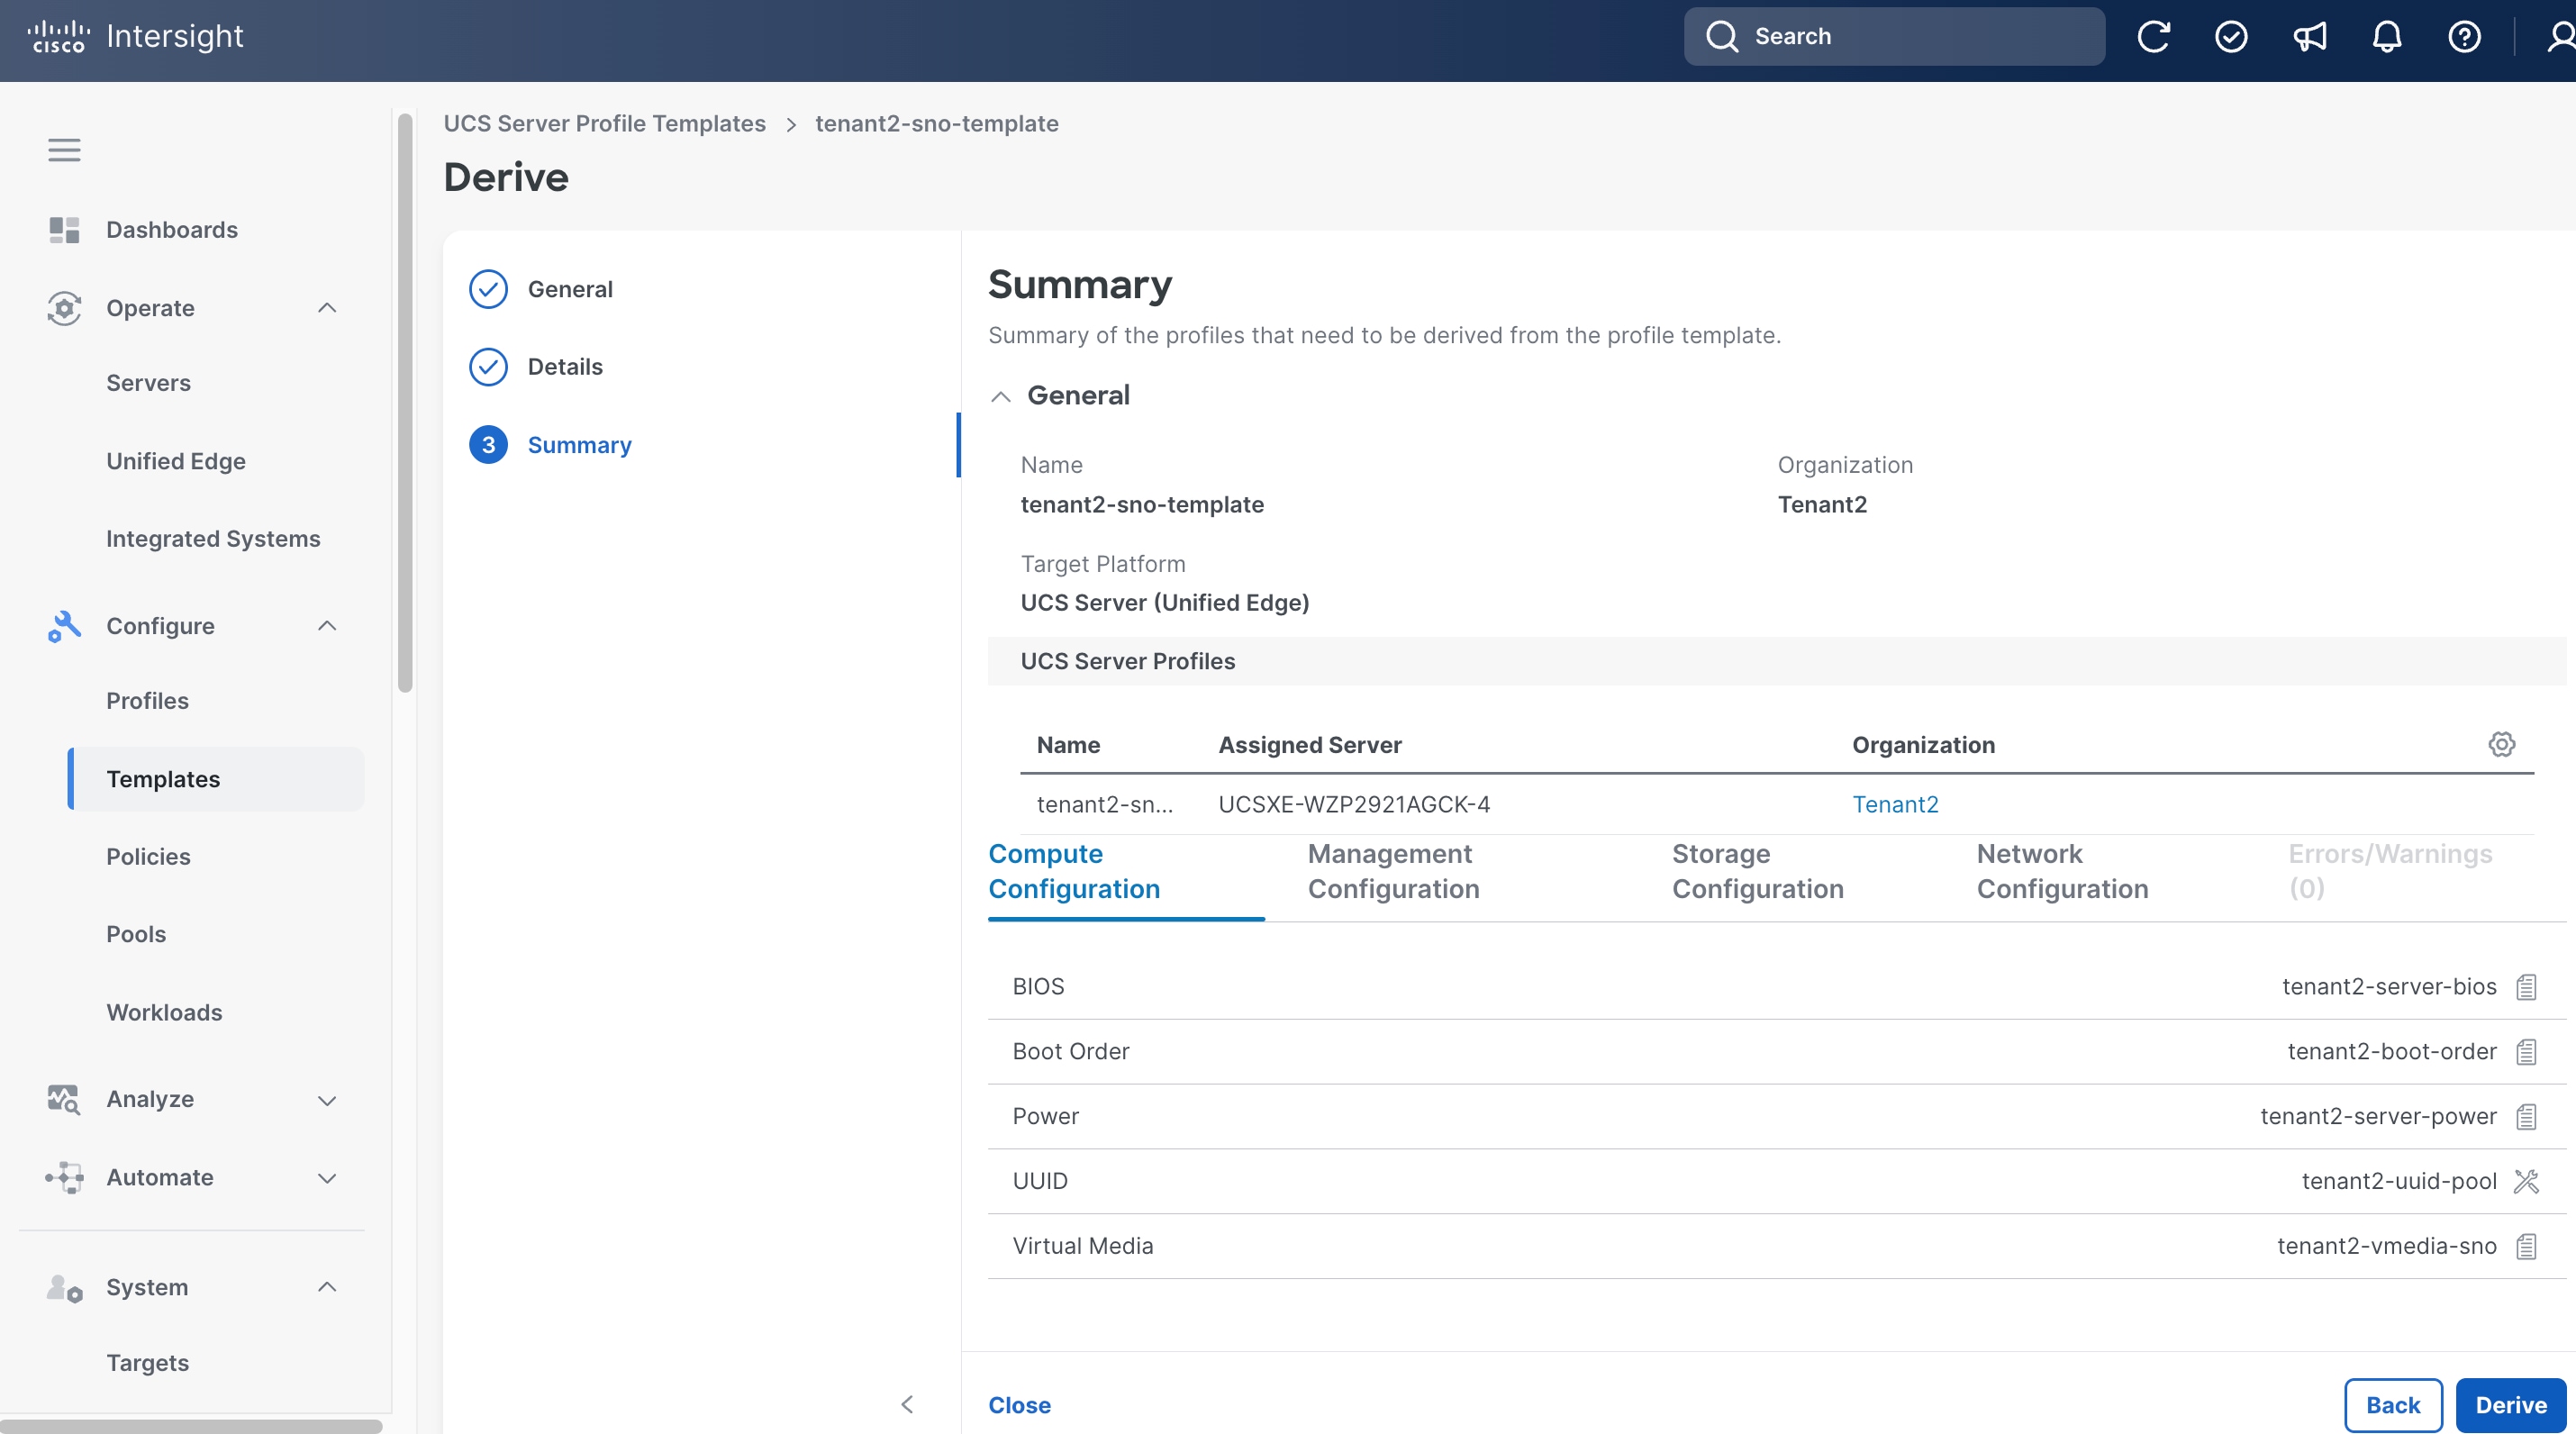
Task: Click the Details step checkmark icon
Action: (488, 367)
